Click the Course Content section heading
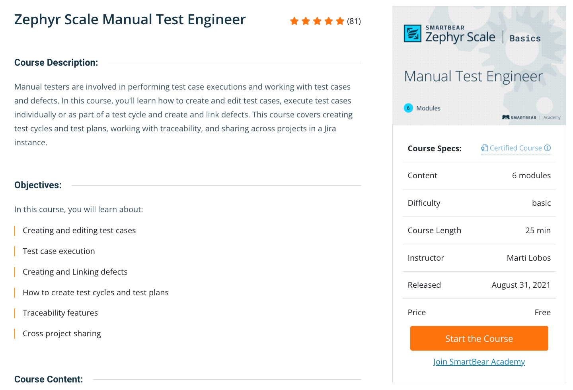Screen dimensions: 573x390 coord(49,379)
